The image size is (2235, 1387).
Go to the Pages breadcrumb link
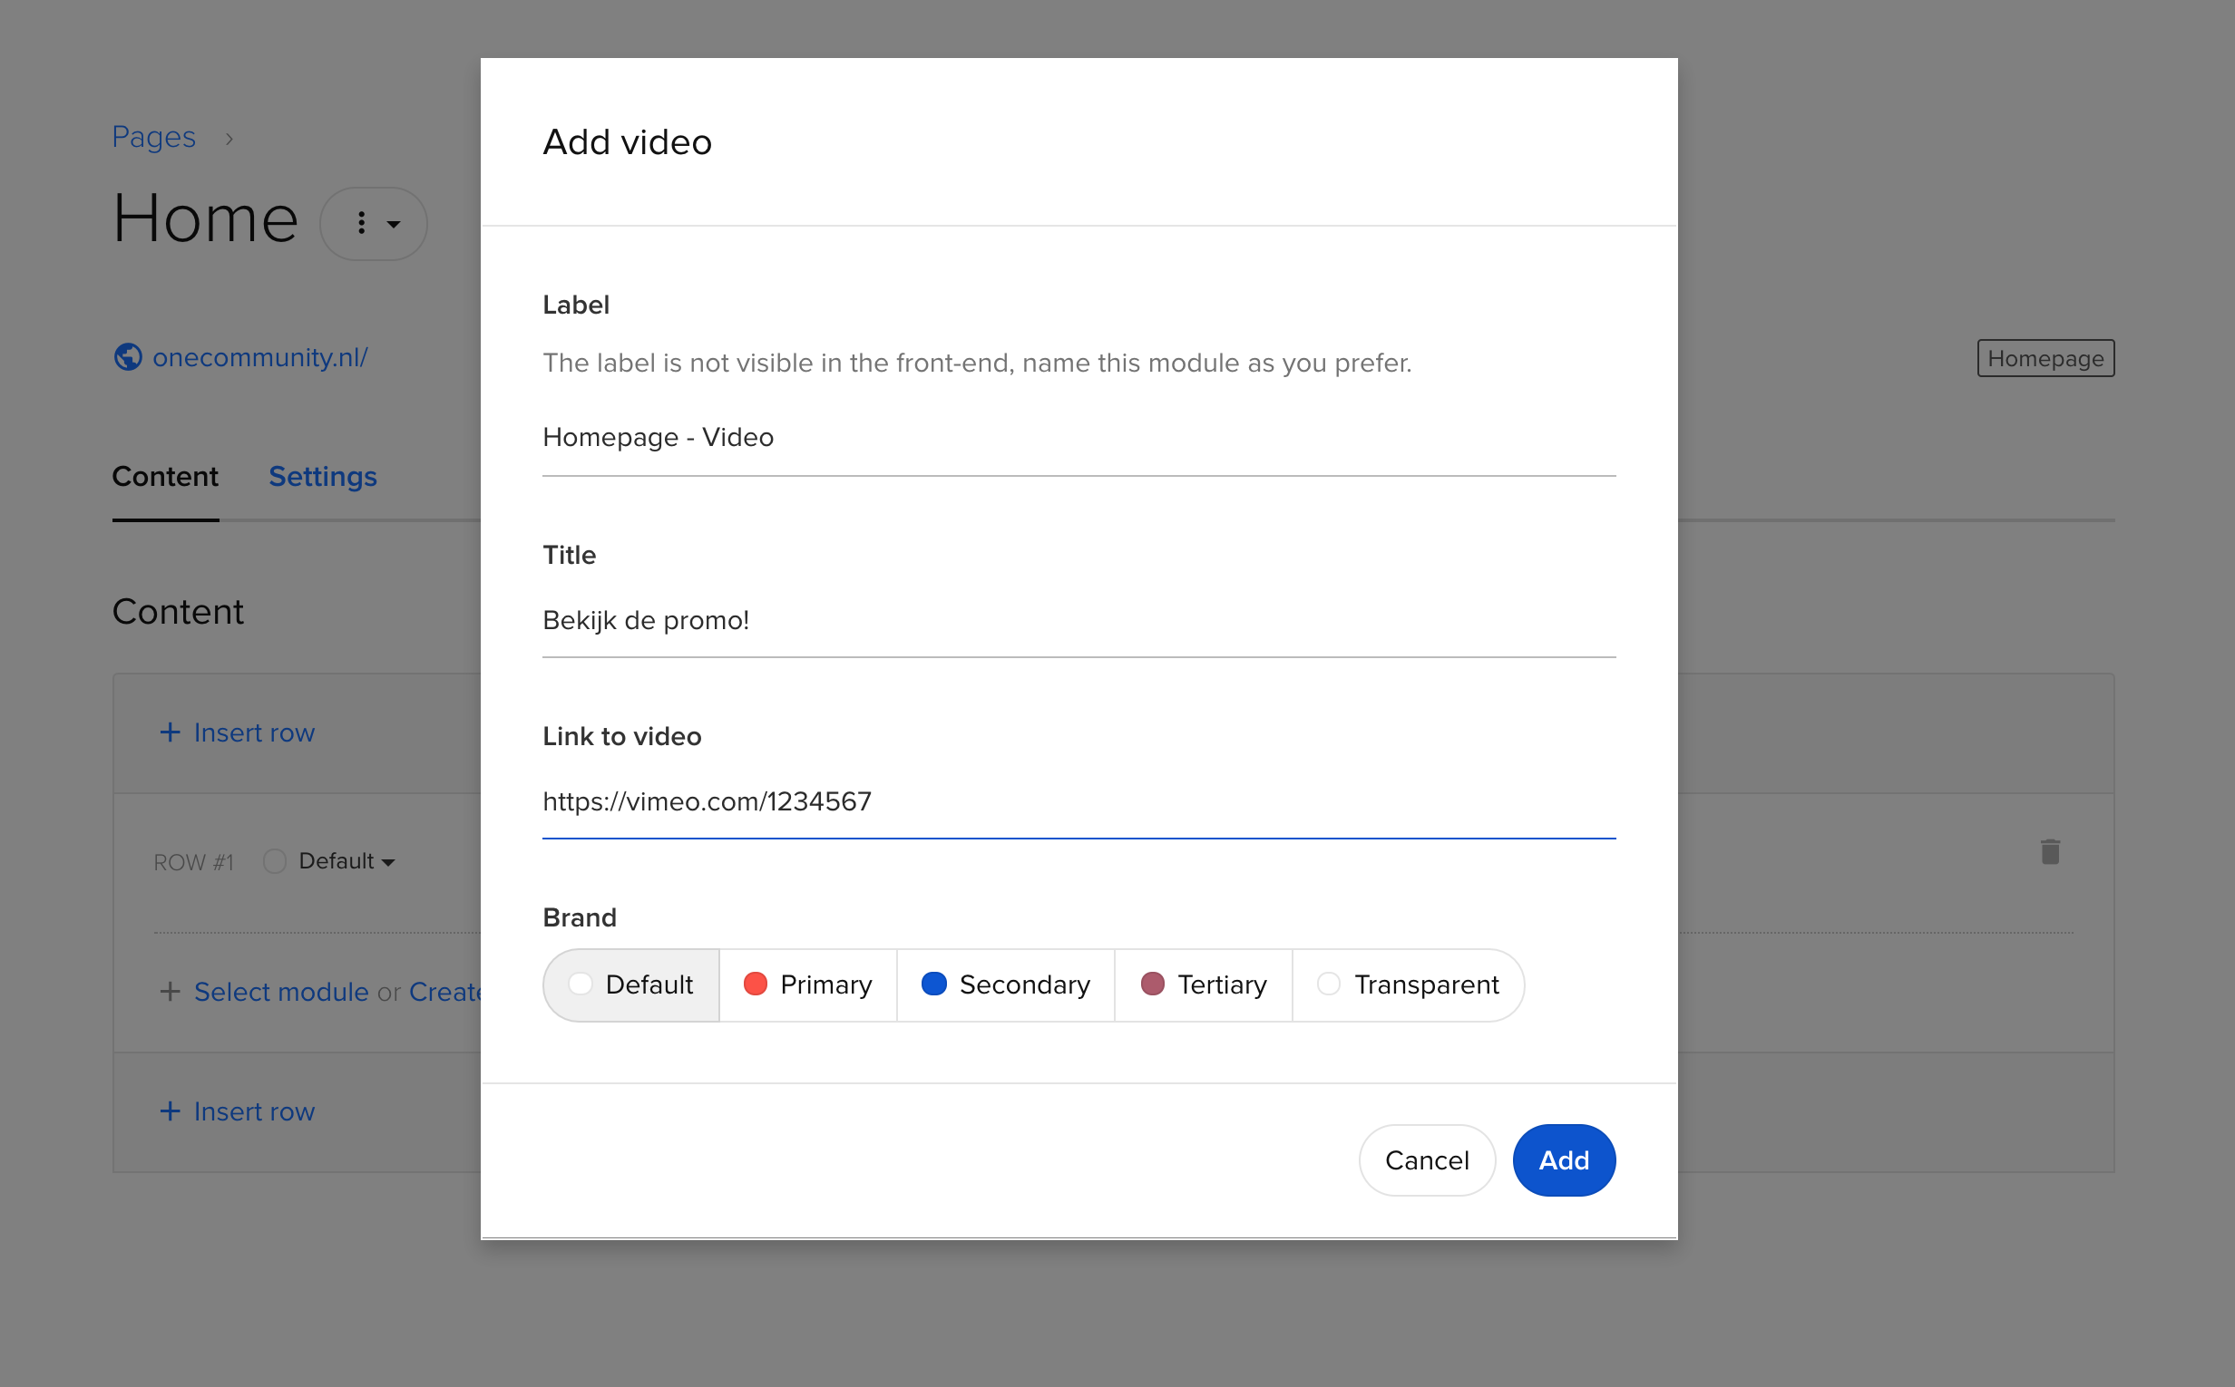[153, 136]
